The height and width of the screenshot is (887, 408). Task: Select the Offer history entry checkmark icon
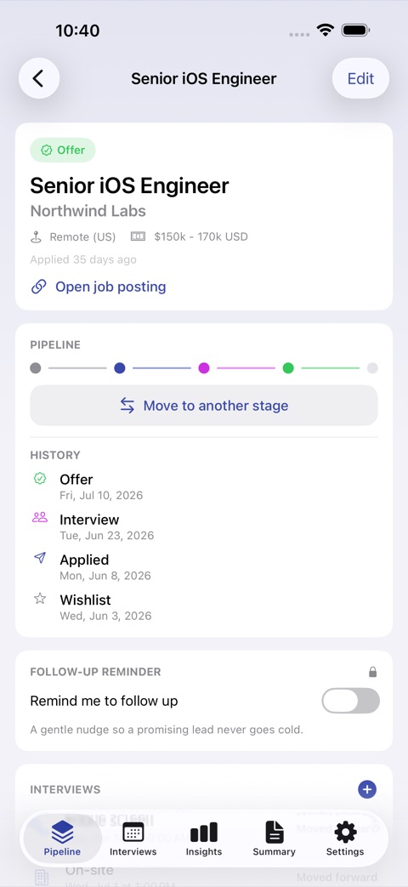click(x=40, y=479)
